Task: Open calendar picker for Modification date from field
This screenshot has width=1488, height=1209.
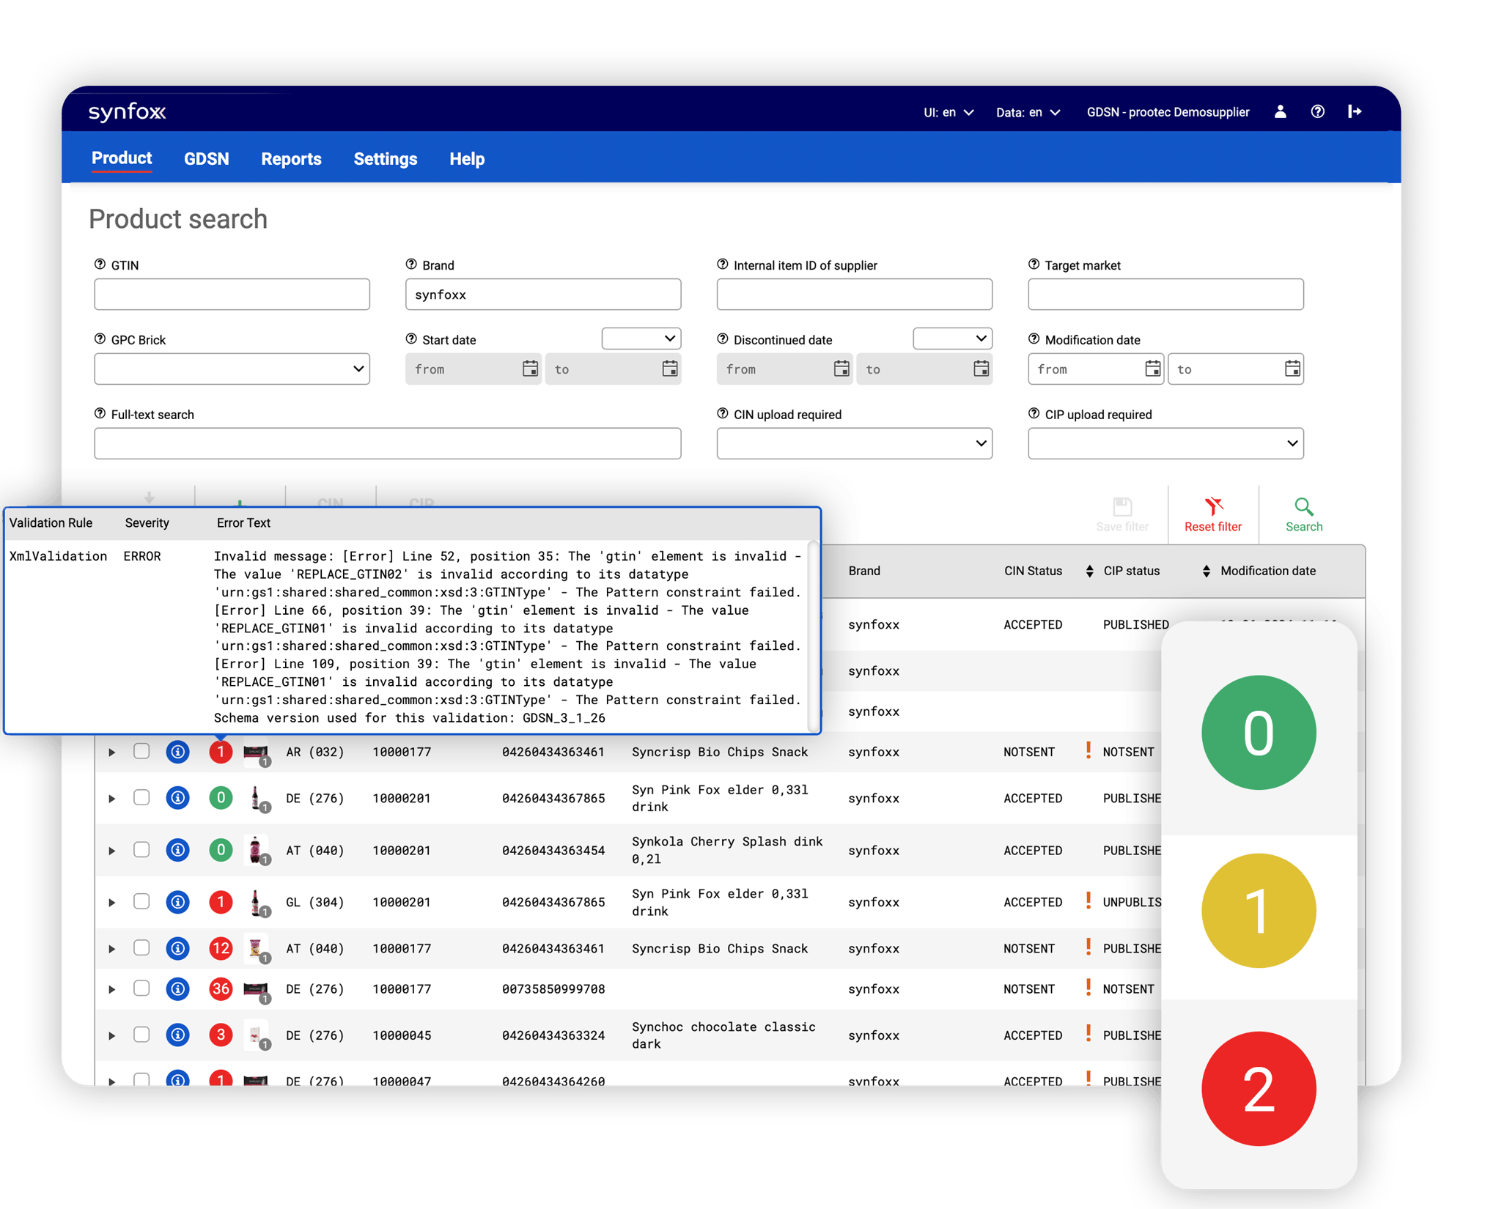Action: tap(1152, 369)
